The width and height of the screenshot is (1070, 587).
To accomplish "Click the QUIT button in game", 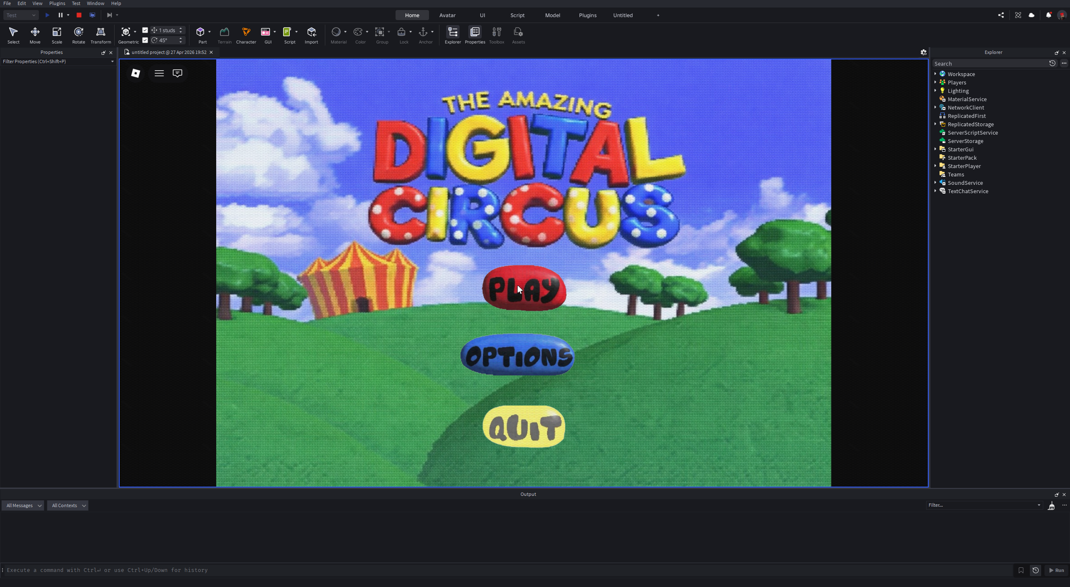I will 524,426.
